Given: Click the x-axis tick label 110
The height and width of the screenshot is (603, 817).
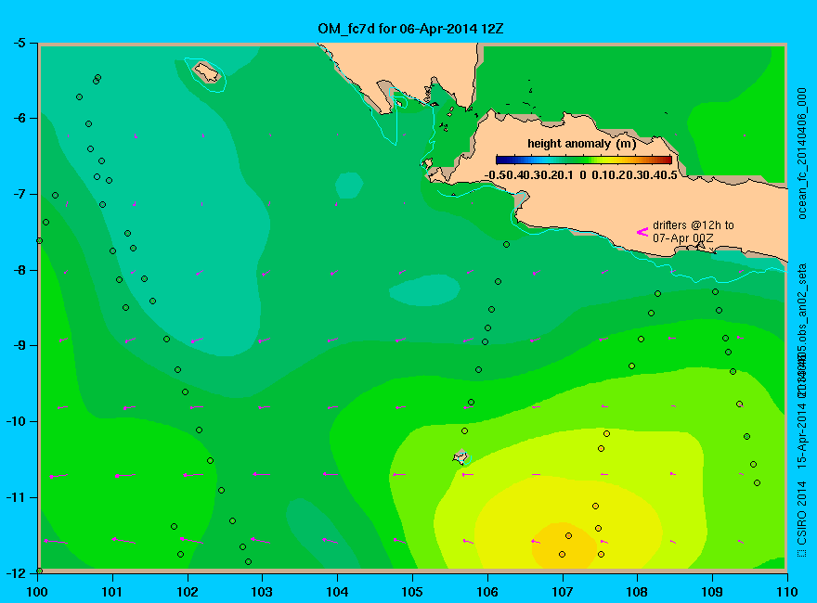Looking at the screenshot, I should [786, 592].
